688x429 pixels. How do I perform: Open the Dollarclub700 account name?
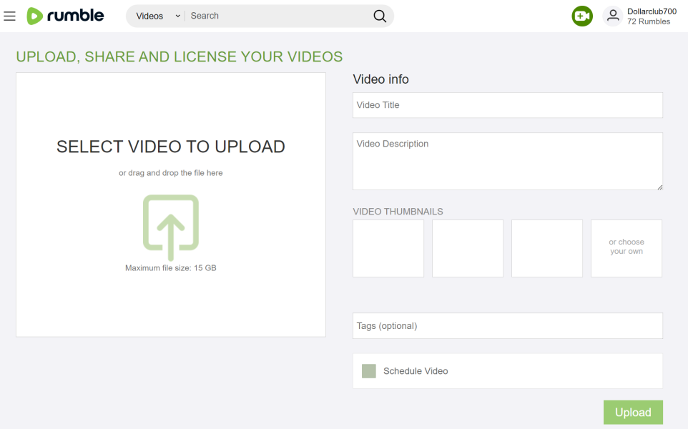coord(652,11)
